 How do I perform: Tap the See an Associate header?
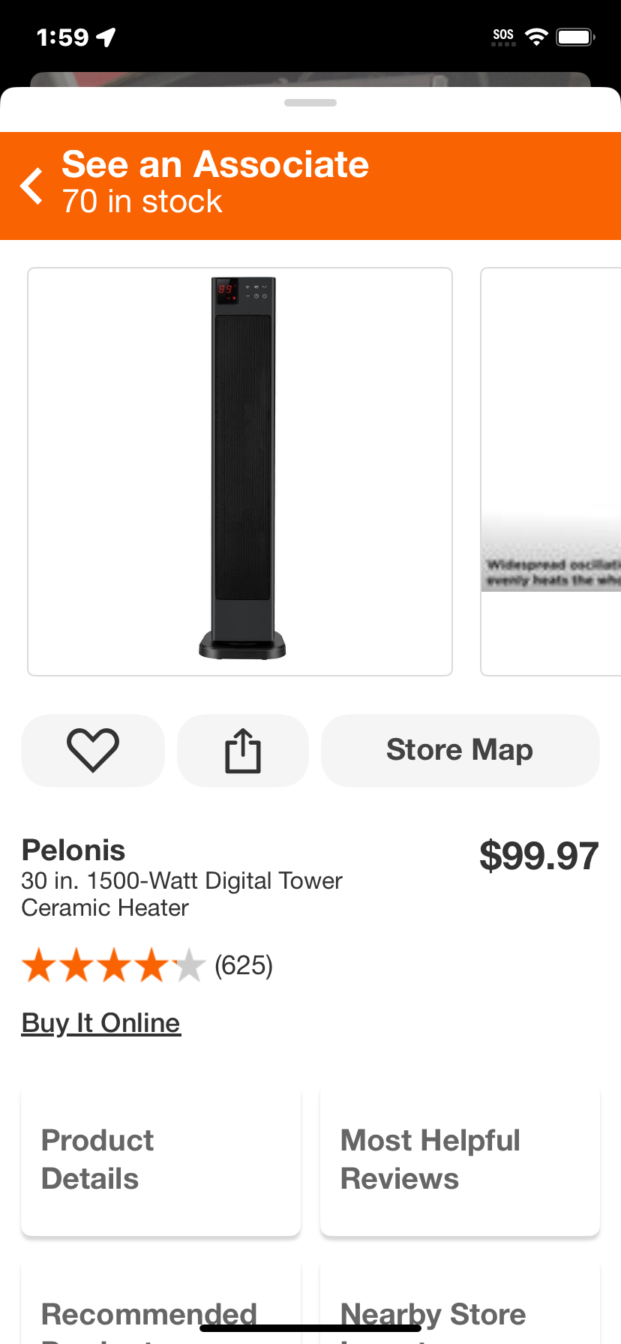point(215,164)
